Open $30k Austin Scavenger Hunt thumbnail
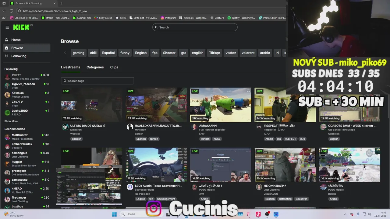The image size is (390, 219). (156, 165)
